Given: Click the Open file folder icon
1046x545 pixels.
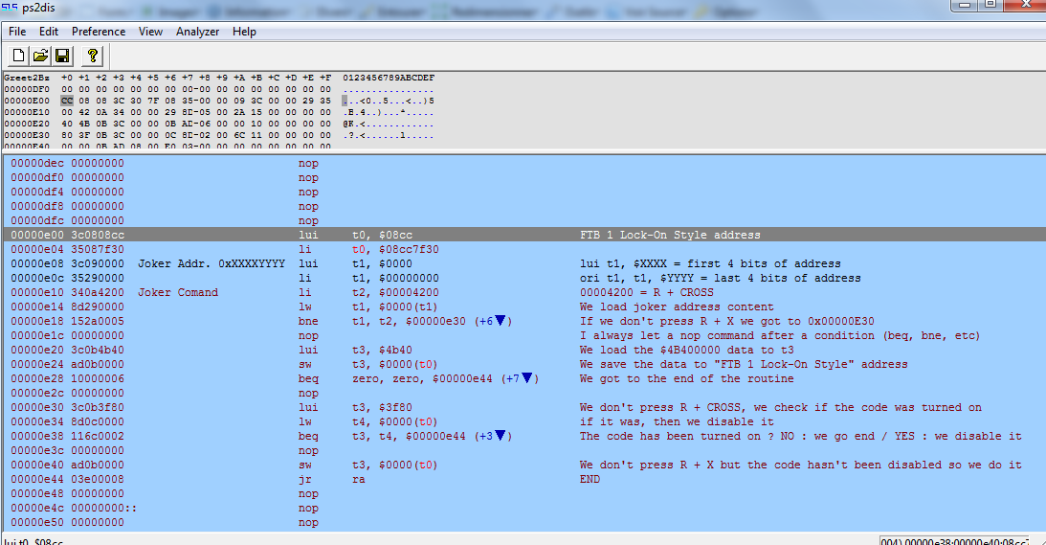Looking at the screenshot, I should pos(40,56).
